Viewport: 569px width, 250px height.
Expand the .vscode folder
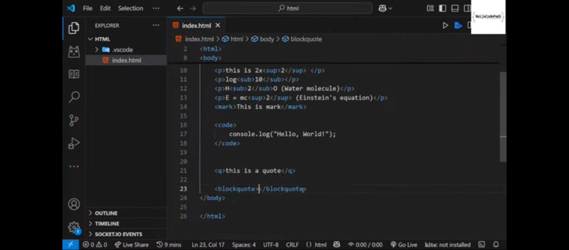point(126,49)
